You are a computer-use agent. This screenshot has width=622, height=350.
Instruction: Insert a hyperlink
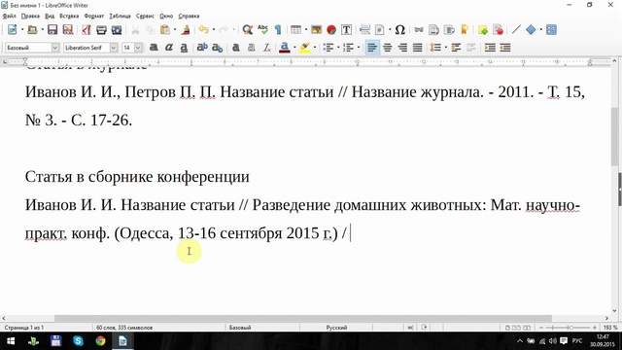tap(419, 30)
